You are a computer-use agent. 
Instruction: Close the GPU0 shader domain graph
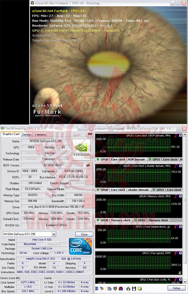point(180,166)
